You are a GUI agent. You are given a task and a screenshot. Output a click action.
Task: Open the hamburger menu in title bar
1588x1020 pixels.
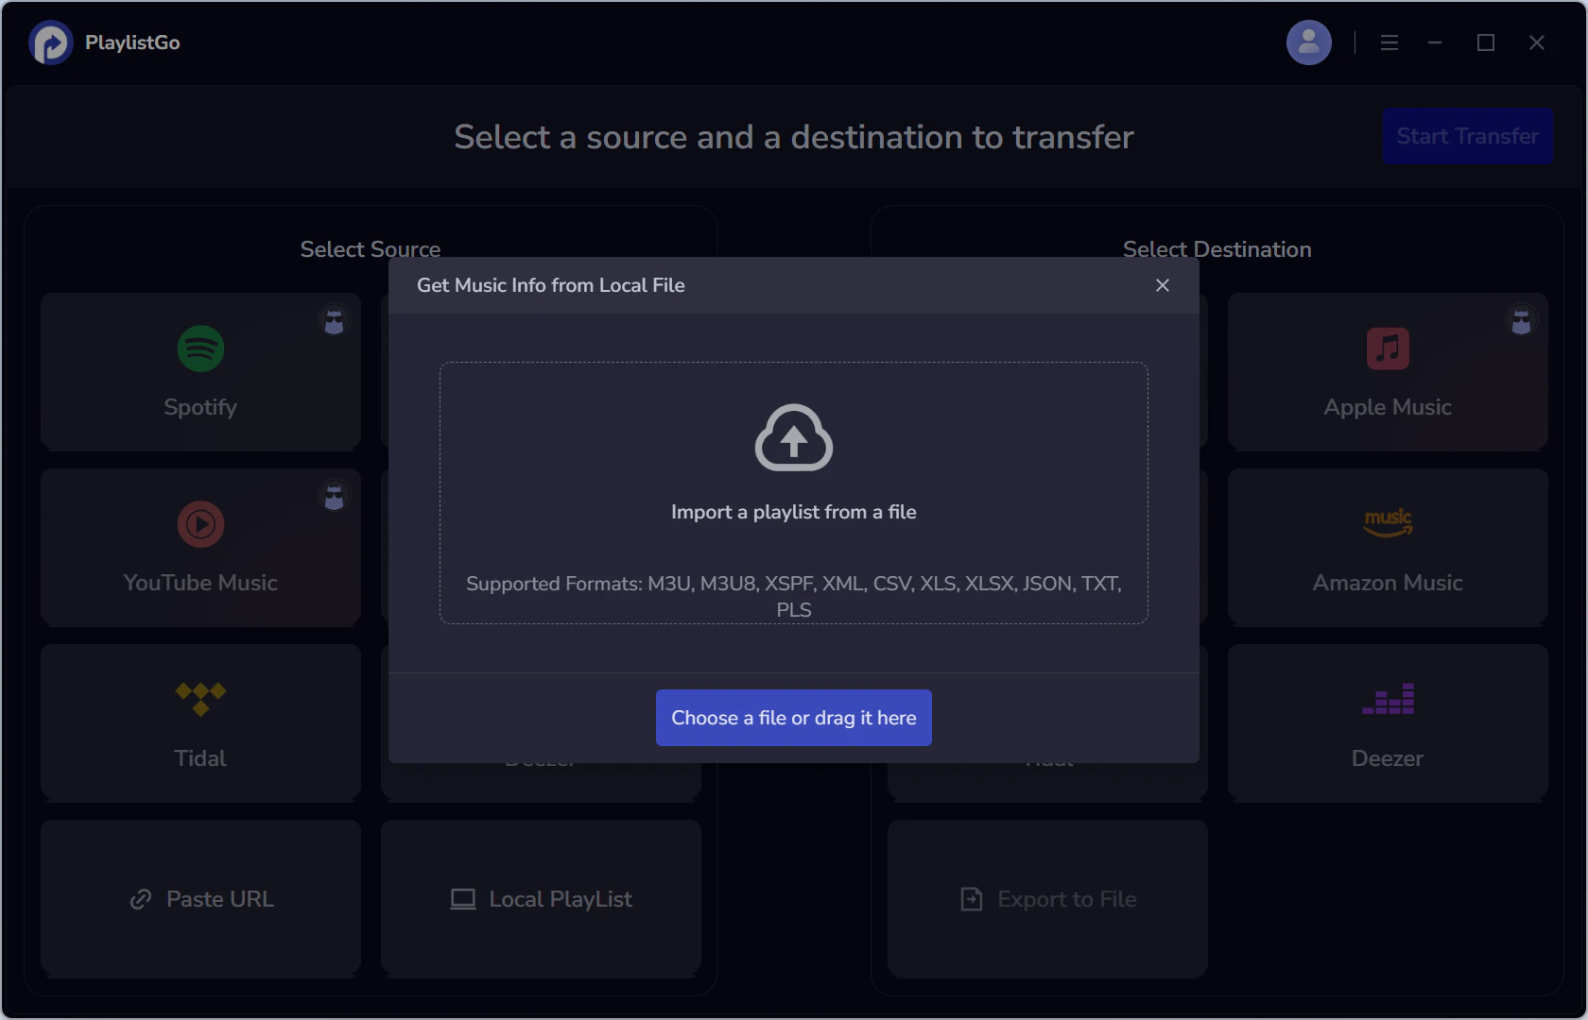coord(1389,42)
